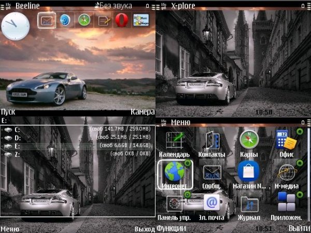The image size is (311, 233).
Task: Open the Эл. почта email app
Action: tap(212, 203)
